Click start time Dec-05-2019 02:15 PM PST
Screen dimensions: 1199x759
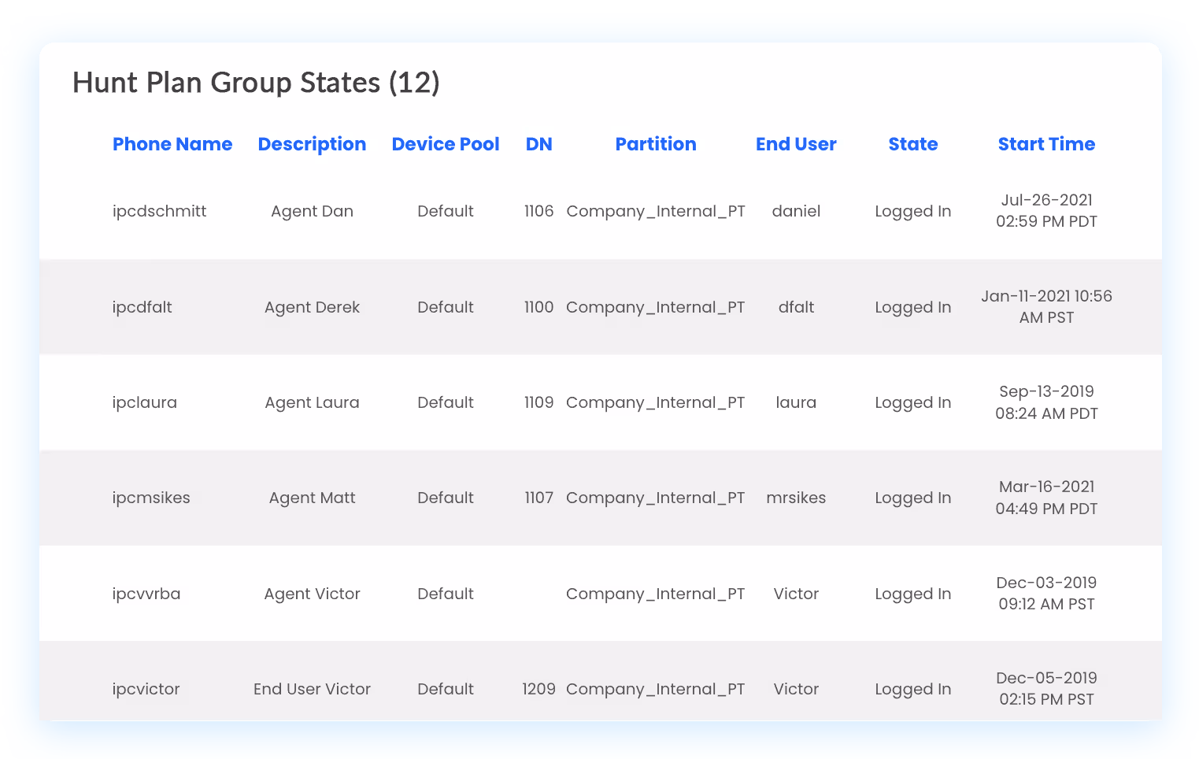coord(1046,689)
